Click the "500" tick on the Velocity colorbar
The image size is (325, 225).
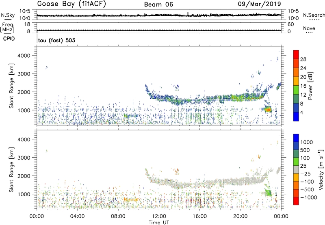pos(305,150)
